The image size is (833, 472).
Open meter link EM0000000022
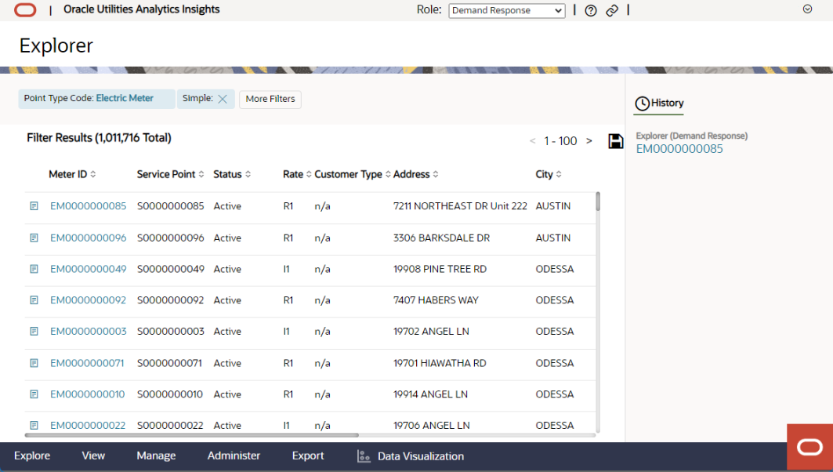click(x=88, y=425)
